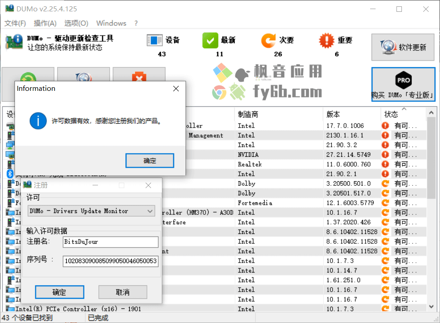This screenshot has width=440, height=323.
Task: Select the Fortemedia manufacturer cell
Action: (255, 203)
